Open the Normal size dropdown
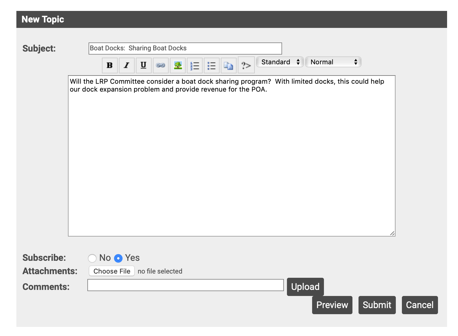The height and width of the screenshot is (336, 458). pos(333,62)
